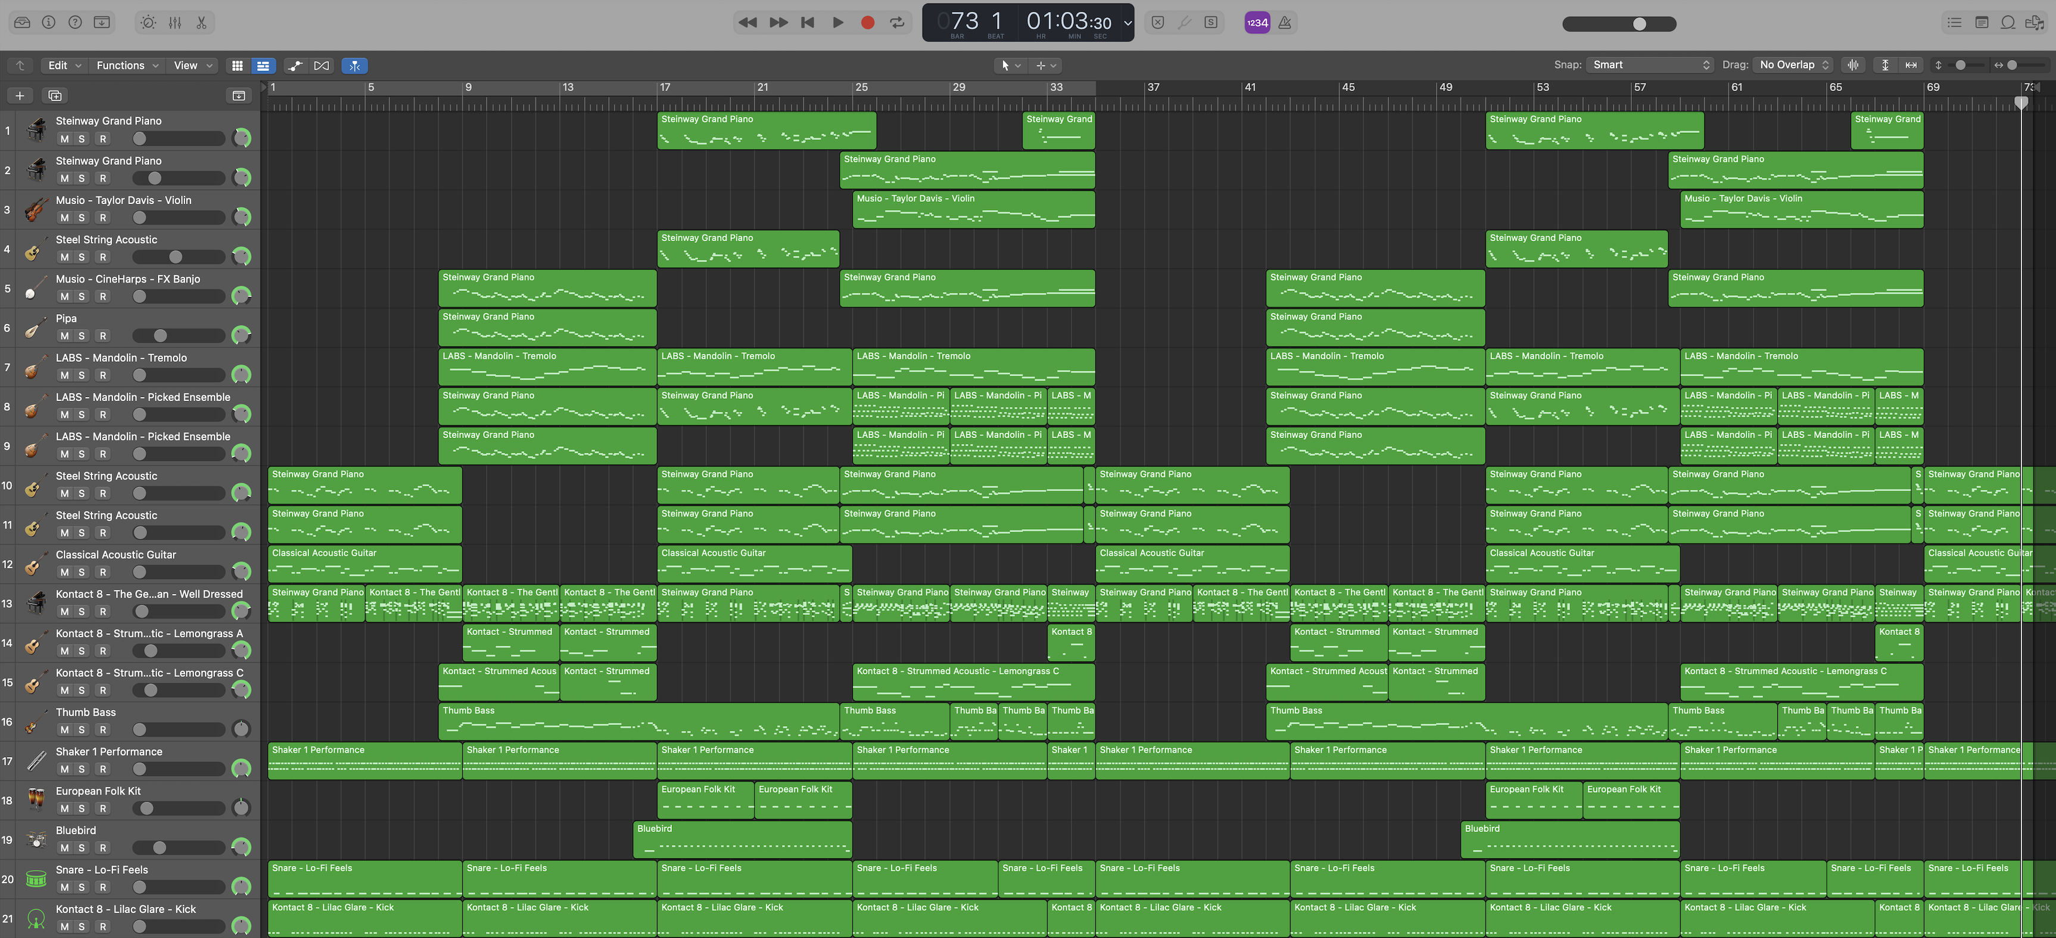The image size is (2056, 938).
Task: Click the Fast Forward transport button
Action: pyautogui.click(x=778, y=23)
